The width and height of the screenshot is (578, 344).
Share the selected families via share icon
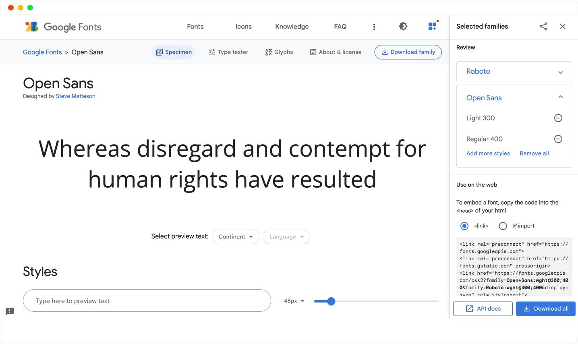coord(543,27)
